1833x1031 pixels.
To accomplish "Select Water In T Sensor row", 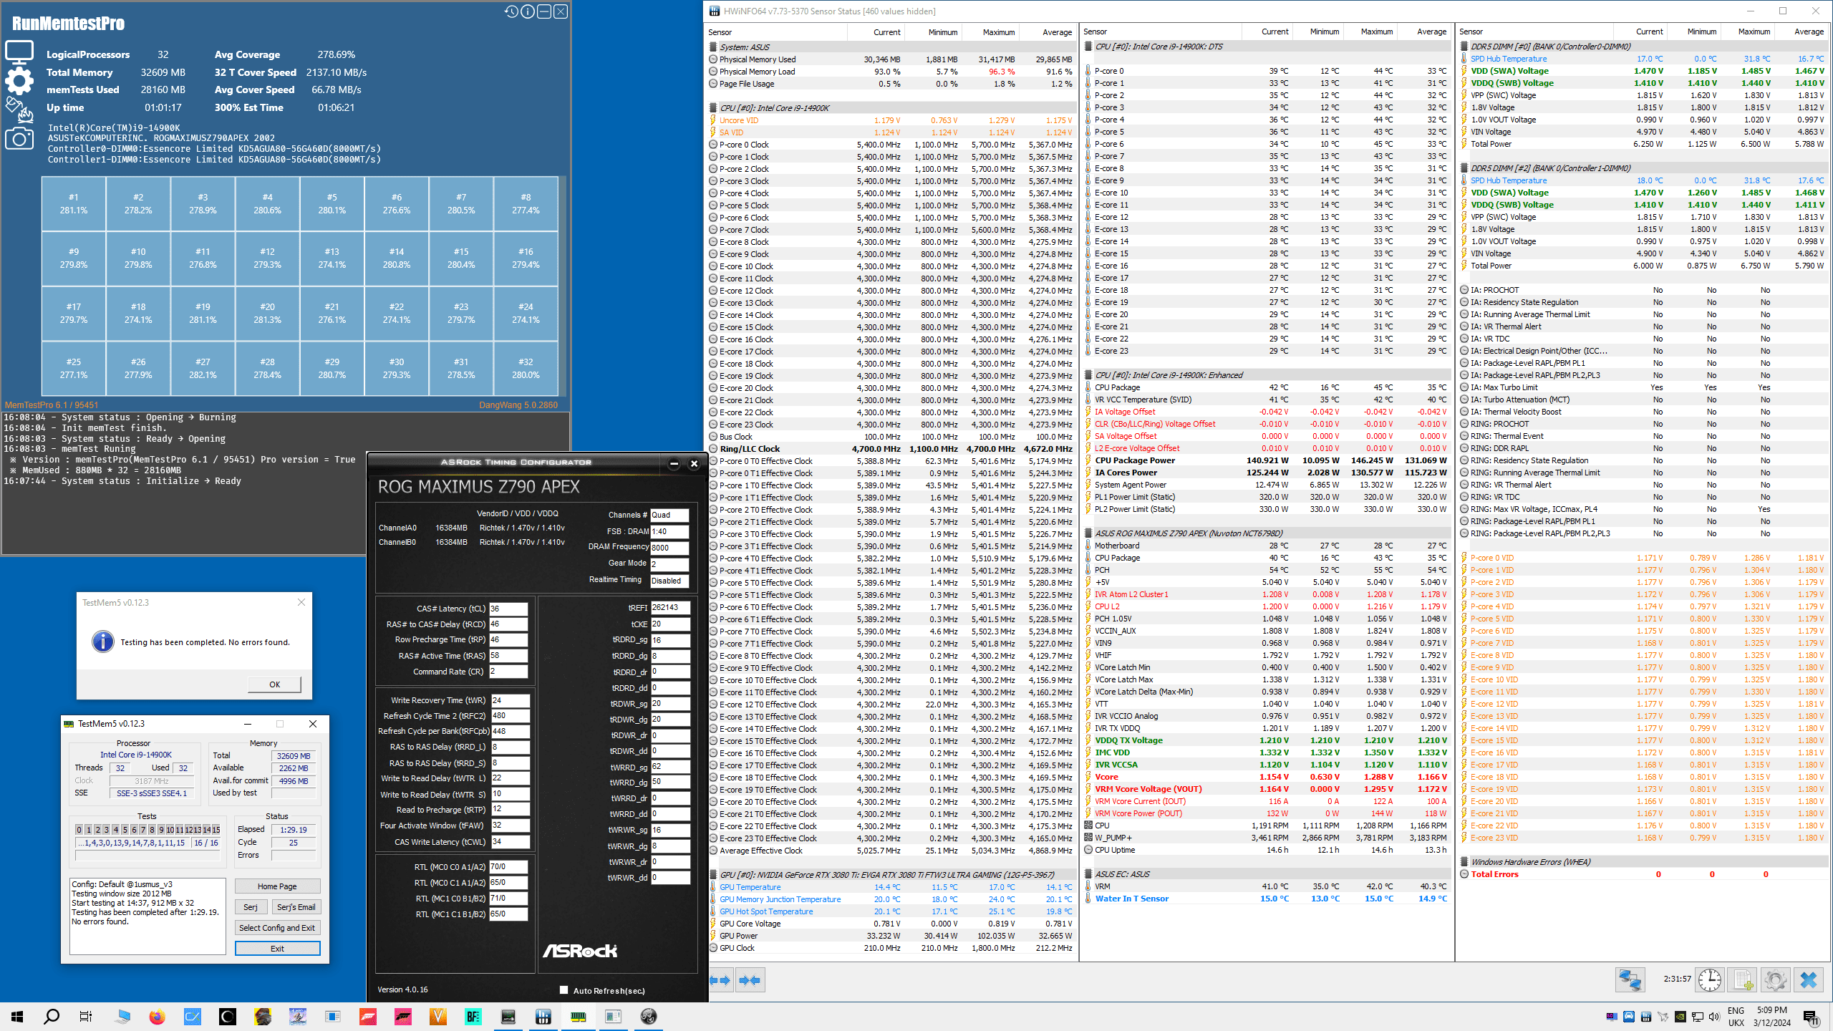I will coord(1266,899).
